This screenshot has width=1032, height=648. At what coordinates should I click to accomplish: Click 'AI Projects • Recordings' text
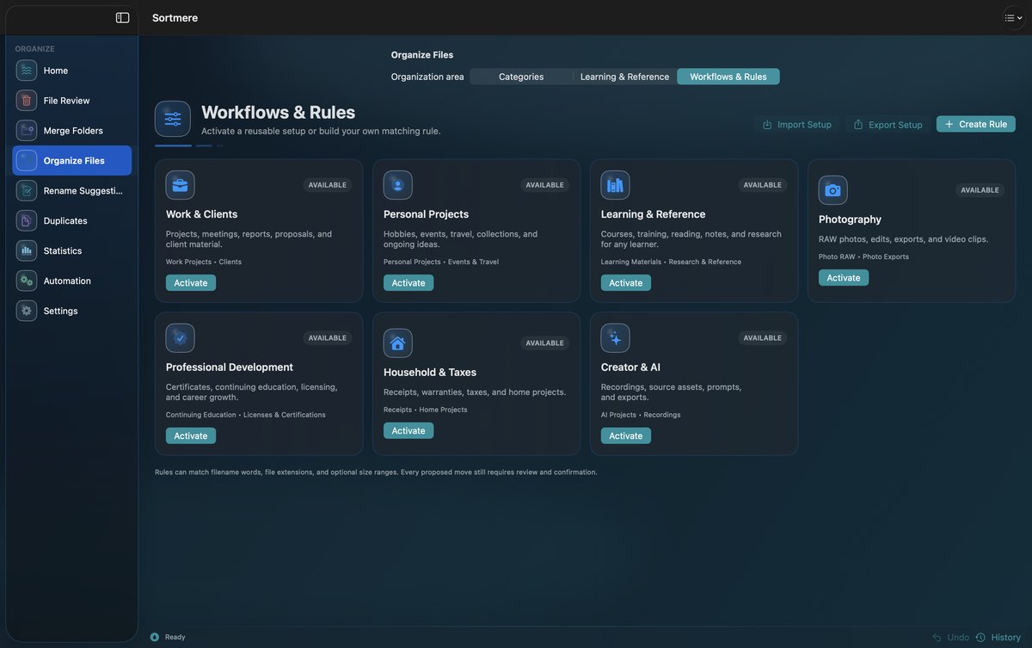point(641,415)
